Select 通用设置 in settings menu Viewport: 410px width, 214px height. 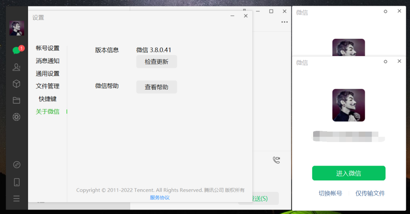tap(48, 74)
